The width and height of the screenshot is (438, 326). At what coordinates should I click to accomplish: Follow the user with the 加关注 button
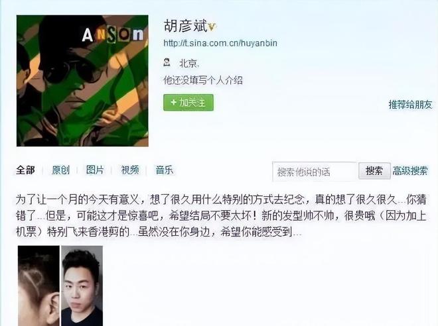(188, 102)
